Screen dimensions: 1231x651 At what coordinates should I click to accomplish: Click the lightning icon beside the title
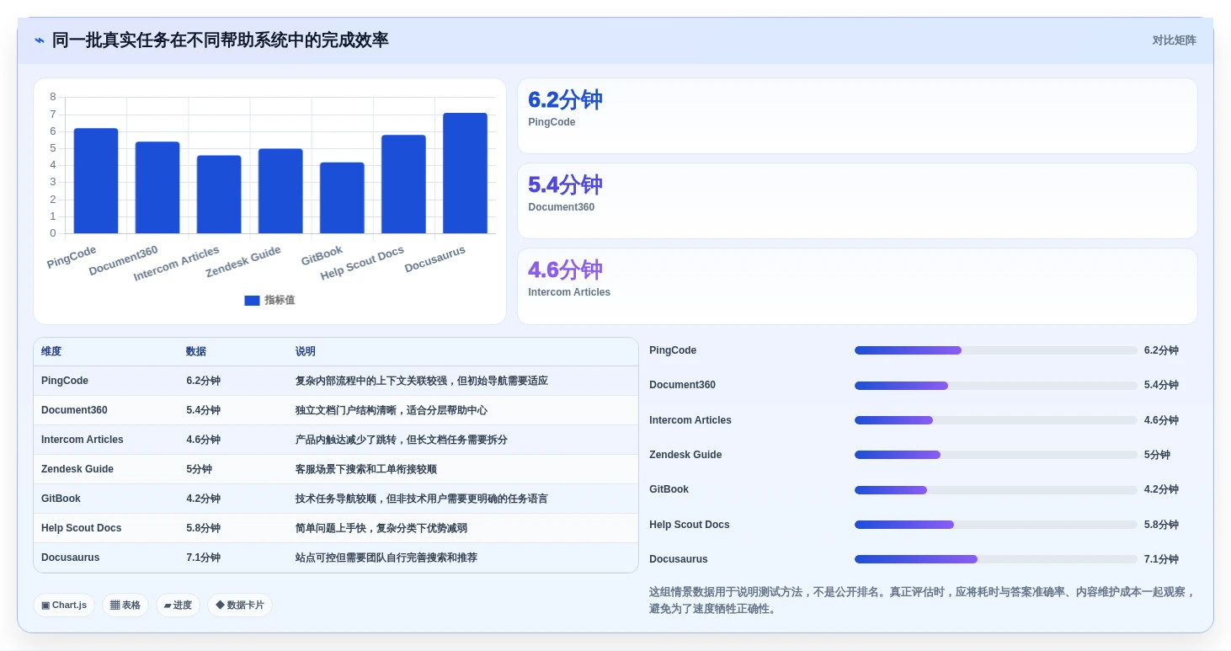40,40
